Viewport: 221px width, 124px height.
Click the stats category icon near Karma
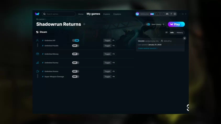(37, 63)
